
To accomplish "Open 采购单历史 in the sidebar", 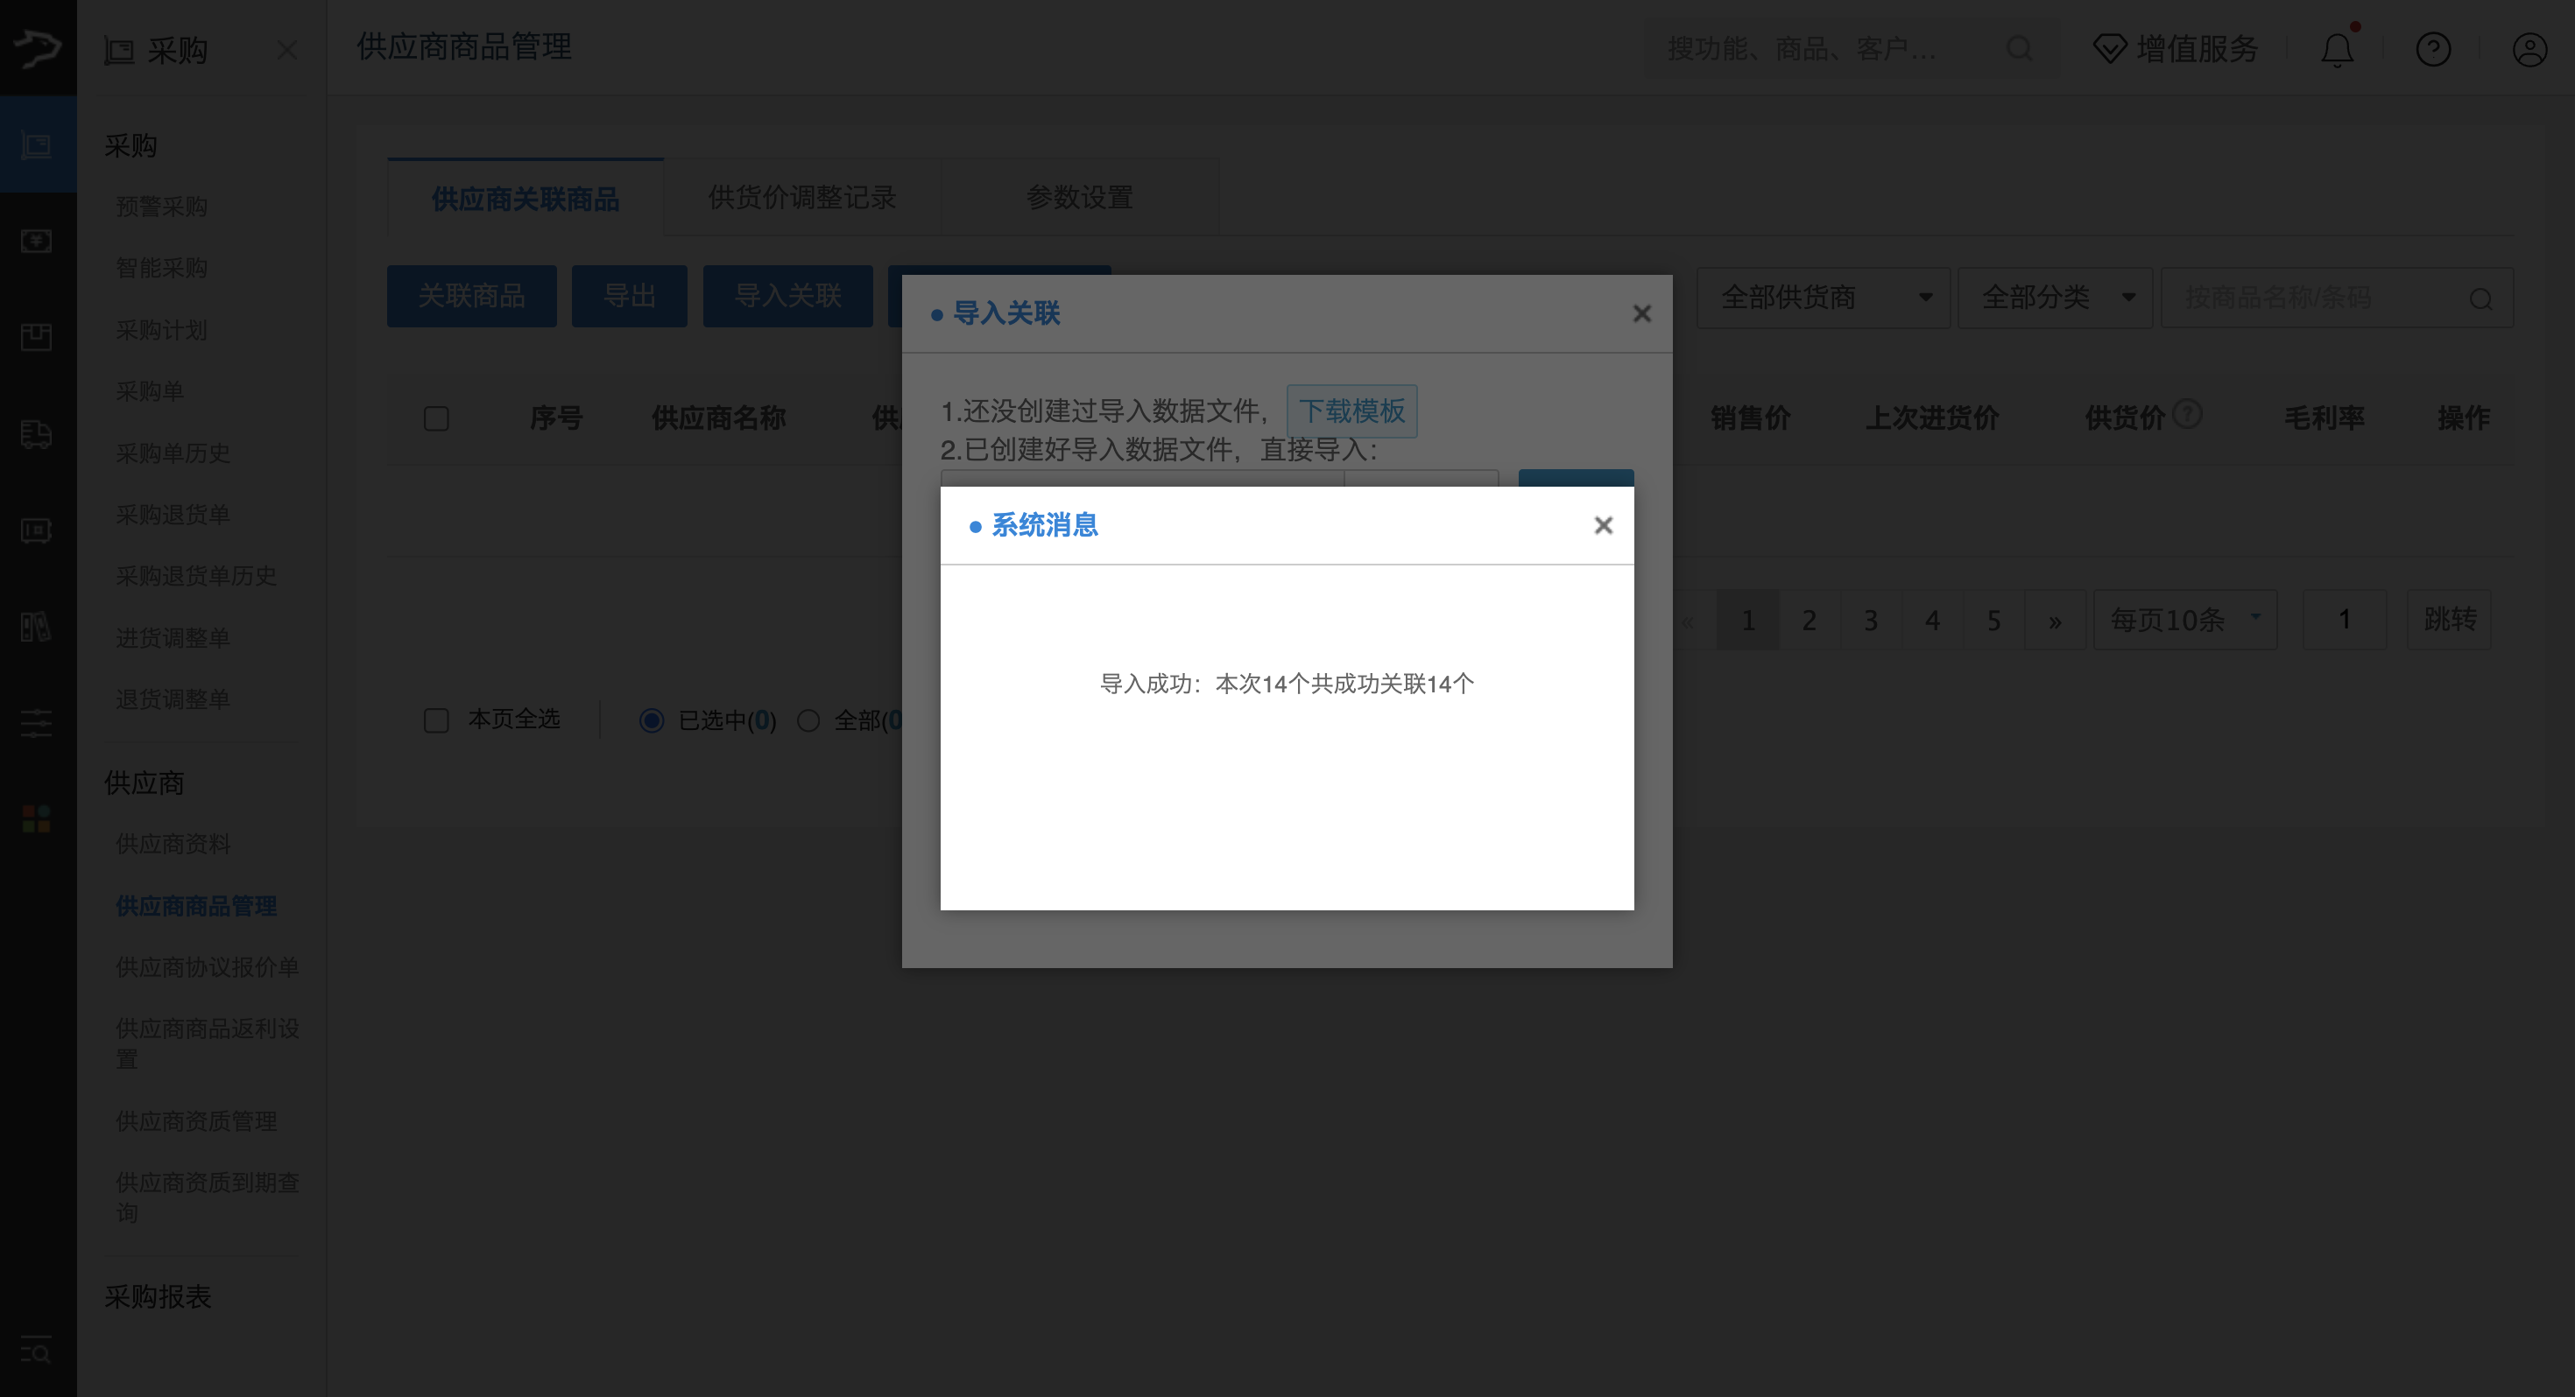I will pos(173,453).
